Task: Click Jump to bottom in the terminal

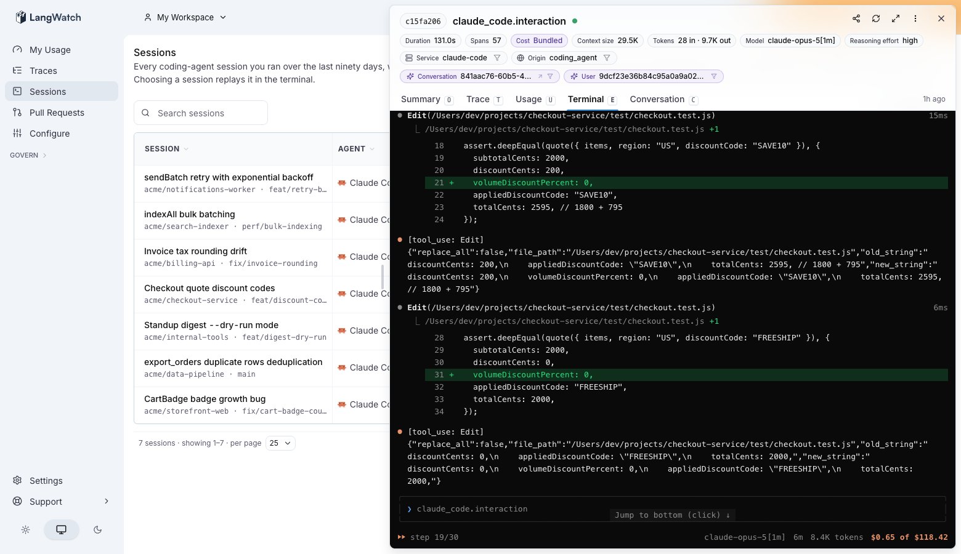Action: [672, 515]
